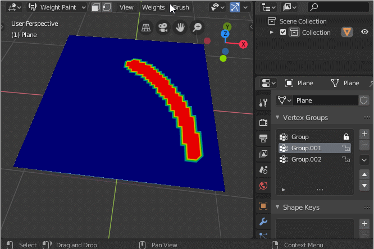Remove the selected vertex group
Viewport: 374px width, 249px height.
(364, 145)
